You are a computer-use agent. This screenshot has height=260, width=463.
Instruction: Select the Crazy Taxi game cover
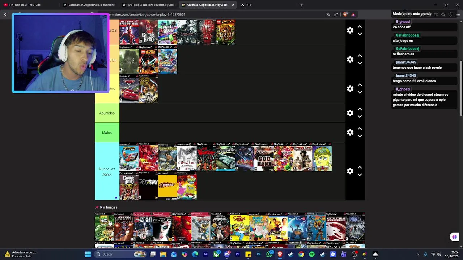pos(167,186)
